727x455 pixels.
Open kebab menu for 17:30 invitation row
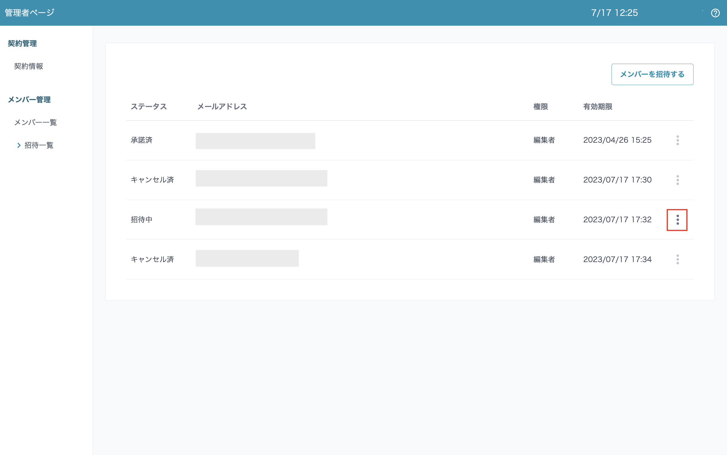click(677, 180)
